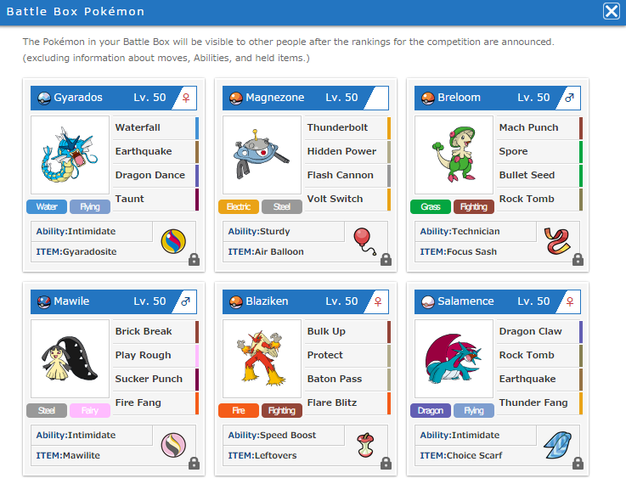The image size is (626, 501).
Task: Select Blaziken's Flare Blitz move
Action: tap(347, 402)
